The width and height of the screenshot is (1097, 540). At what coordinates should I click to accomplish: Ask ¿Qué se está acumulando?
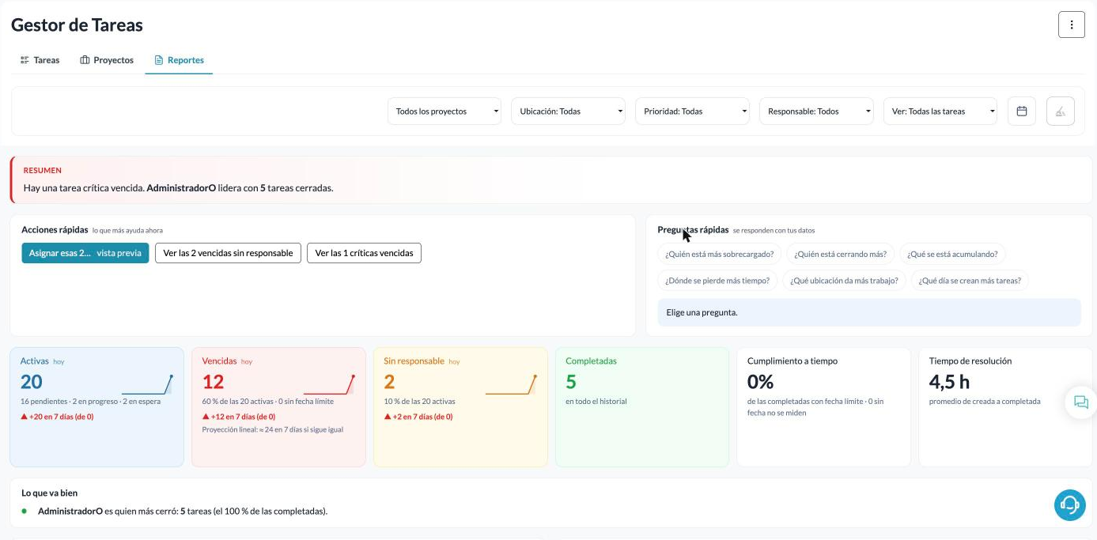tap(952, 255)
